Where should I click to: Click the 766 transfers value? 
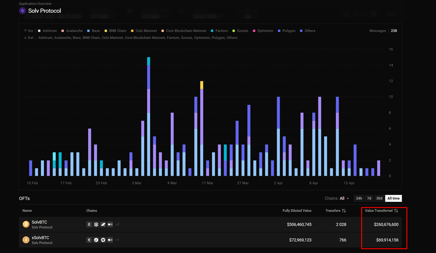point(343,240)
